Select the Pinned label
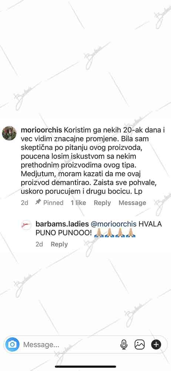 click(53, 203)
